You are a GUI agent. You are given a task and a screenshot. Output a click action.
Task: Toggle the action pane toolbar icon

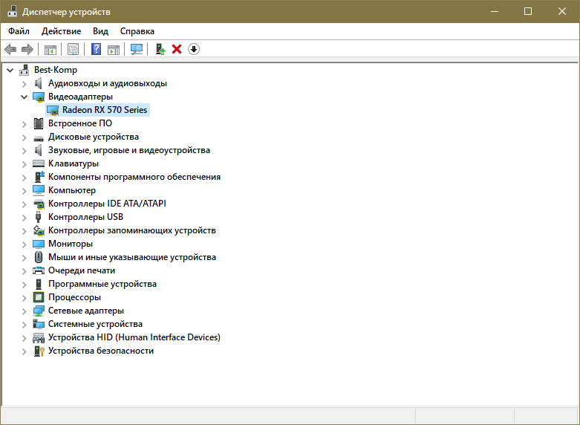pyautogui.click(x=114, y=49)
